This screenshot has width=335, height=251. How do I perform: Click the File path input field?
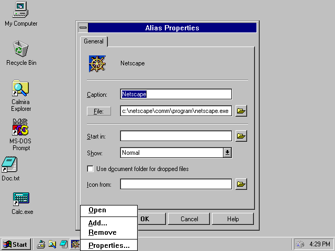click(176, 111)
